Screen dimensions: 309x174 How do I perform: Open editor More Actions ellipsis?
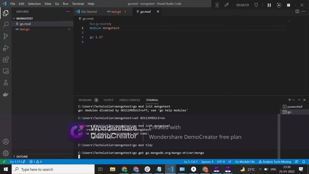(304, 12)
